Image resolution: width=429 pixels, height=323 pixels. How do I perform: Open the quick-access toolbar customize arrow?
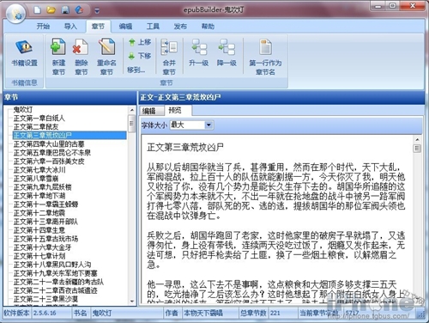pos(97,11)
